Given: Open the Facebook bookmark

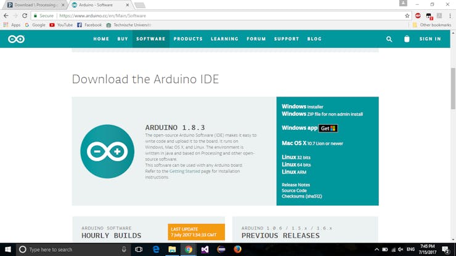Looking at the screenshot, I should pos(89,25).
